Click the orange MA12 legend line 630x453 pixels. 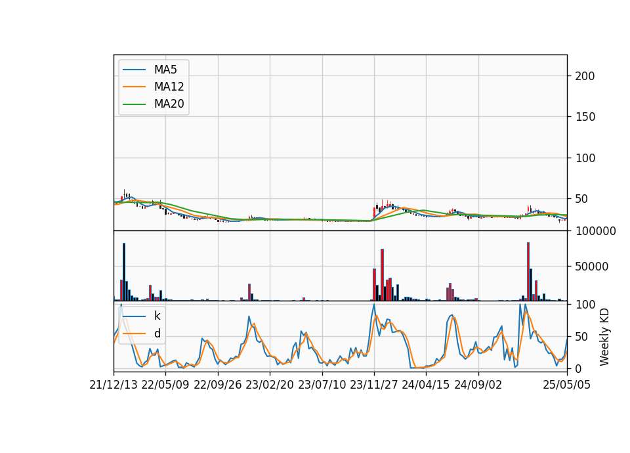[x=134, y=87]
